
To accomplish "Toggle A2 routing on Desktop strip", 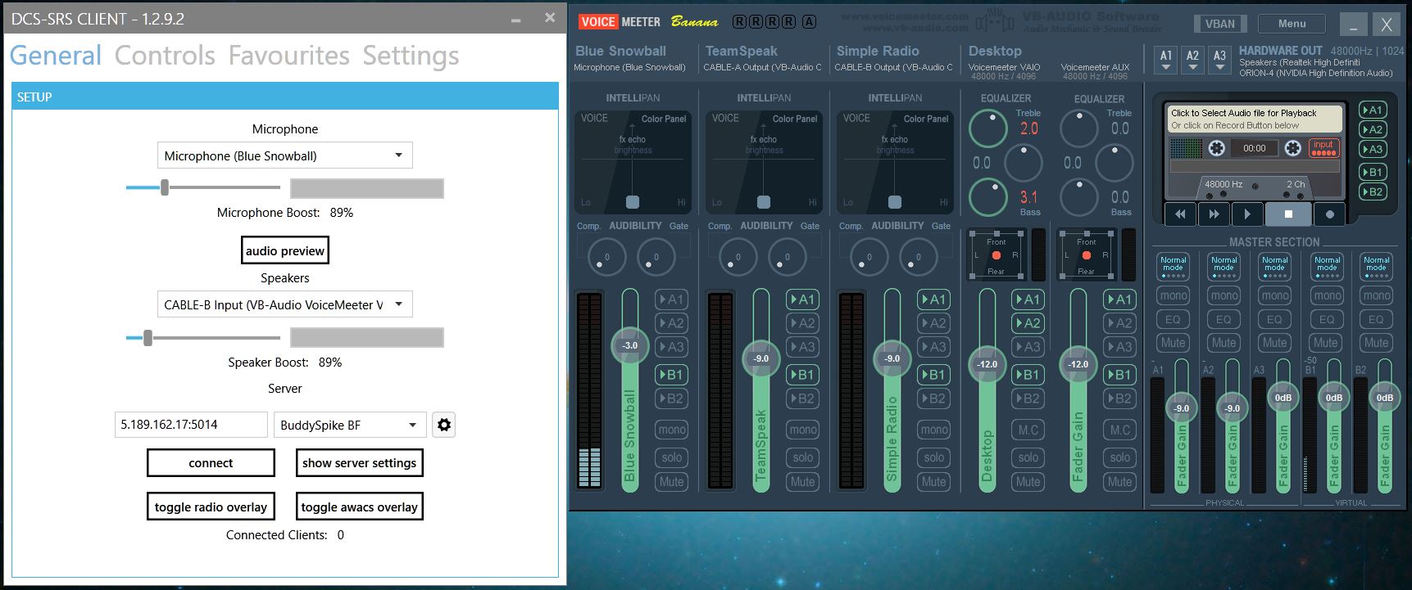I will pos(1028,323).
